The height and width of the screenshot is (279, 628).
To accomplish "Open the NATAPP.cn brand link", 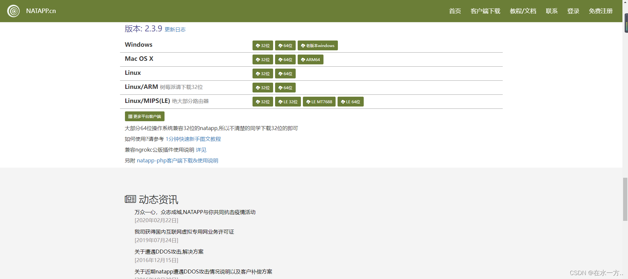I will (41, 11).
